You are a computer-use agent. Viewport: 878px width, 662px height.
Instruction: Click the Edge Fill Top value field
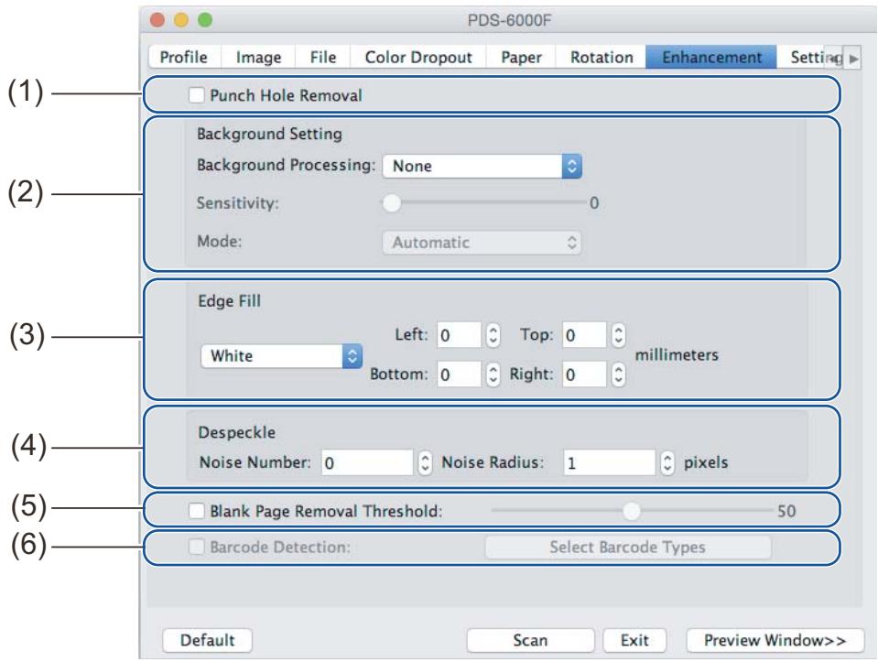coord(584,335)
